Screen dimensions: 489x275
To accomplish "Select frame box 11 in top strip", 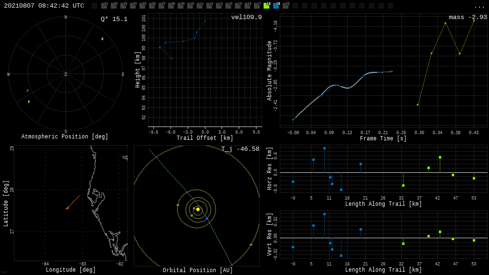I will pyautogui.click(x=200, y=6).
